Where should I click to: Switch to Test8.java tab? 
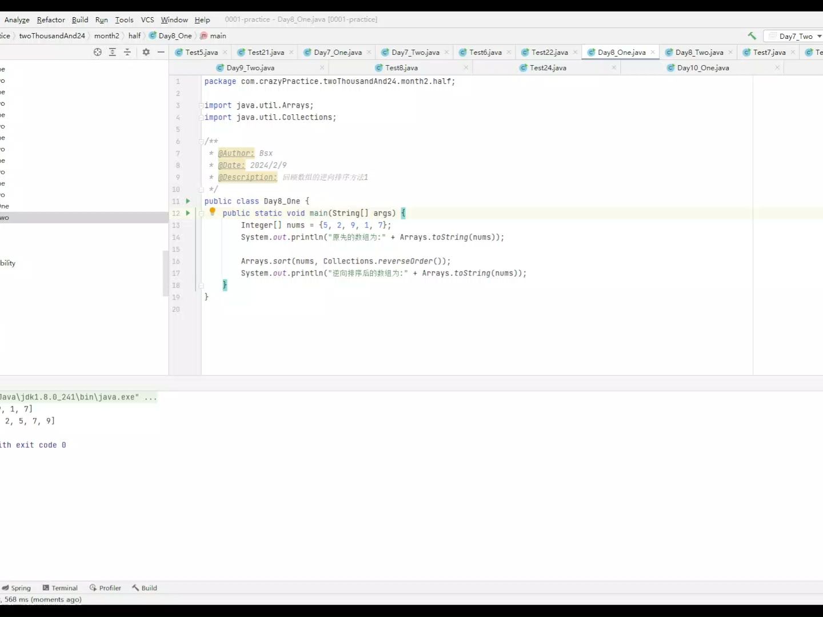coord(401,67)
